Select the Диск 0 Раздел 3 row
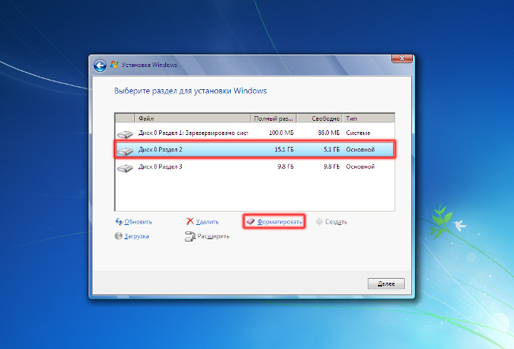Image resolution: width=514 pixels, height=349 pixels. [x=255, y=167]
